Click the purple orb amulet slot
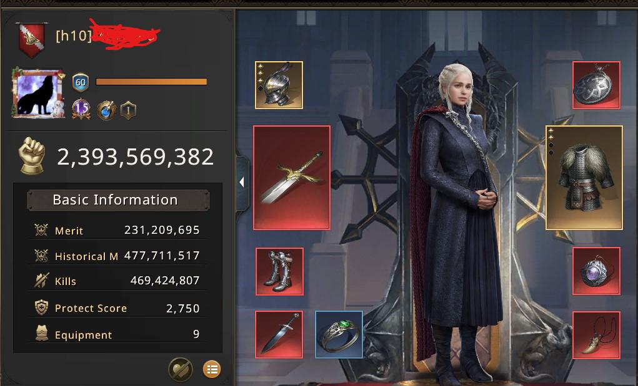Screen dimensions: 638x386 click(596, 271)
